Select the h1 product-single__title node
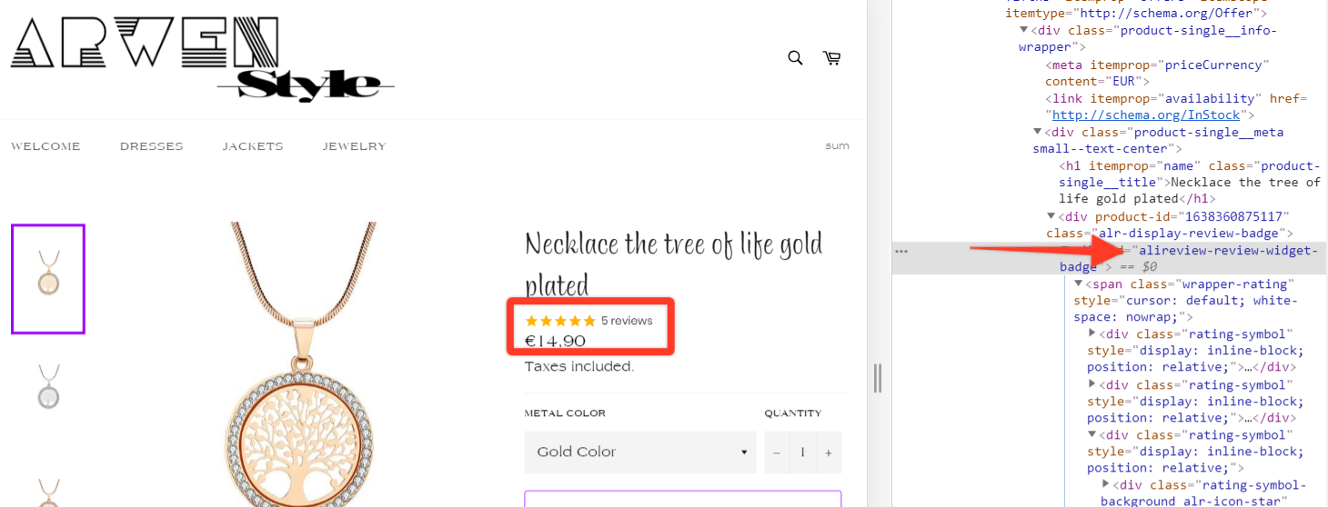Viewport: 1328px width, 507px height. (x=1190, y=183)
